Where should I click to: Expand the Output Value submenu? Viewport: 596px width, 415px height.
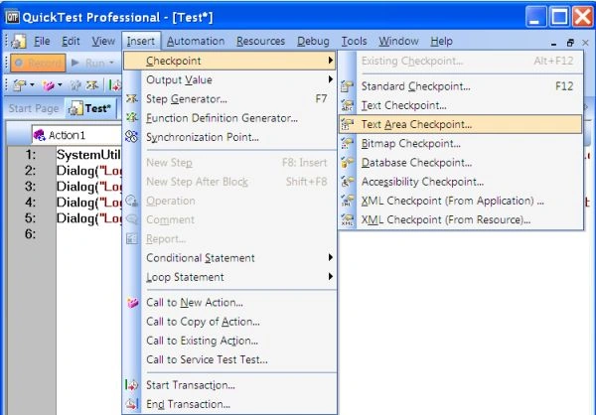tap(229, 79)
